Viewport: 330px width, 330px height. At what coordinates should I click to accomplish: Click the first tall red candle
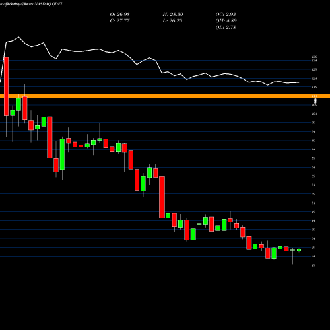coord(6,86)
